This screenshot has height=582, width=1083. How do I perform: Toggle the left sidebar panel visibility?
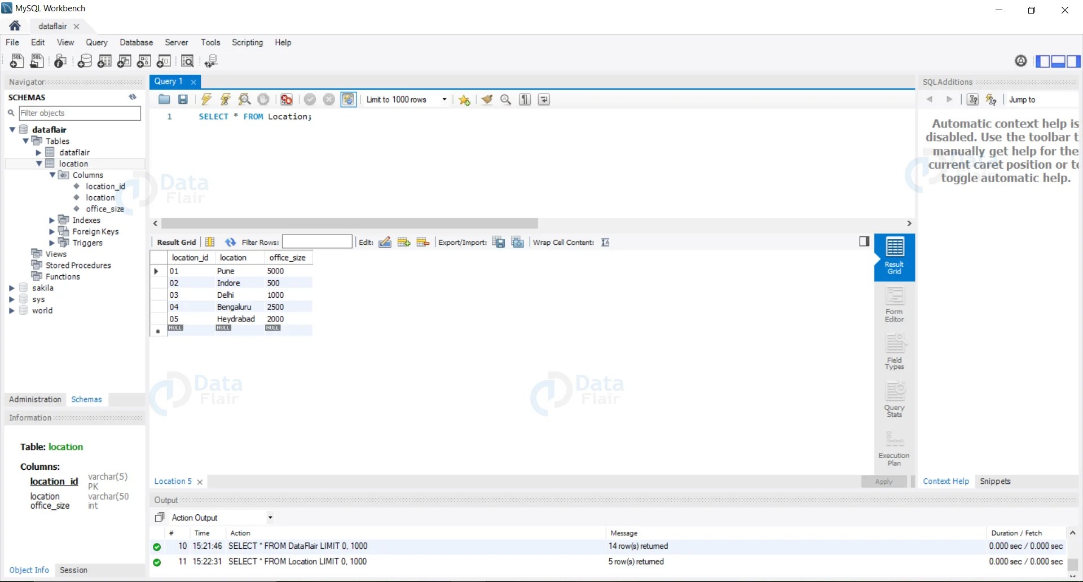click(1043, 61)
